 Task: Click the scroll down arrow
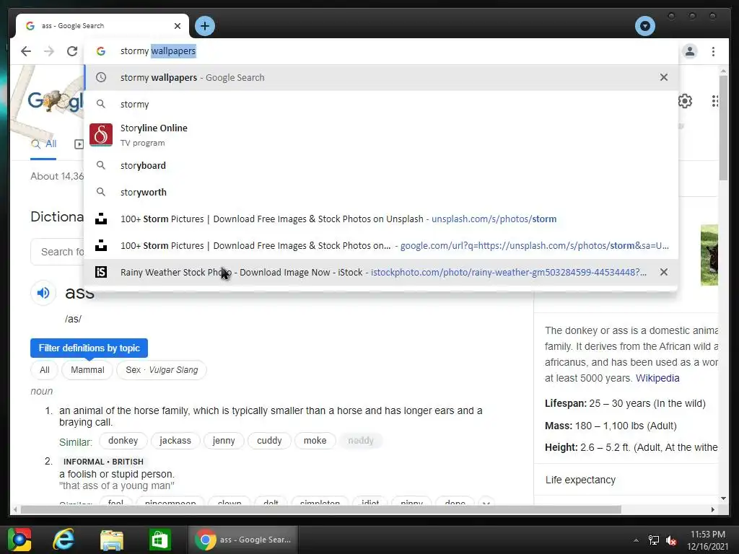coord(723,498)
